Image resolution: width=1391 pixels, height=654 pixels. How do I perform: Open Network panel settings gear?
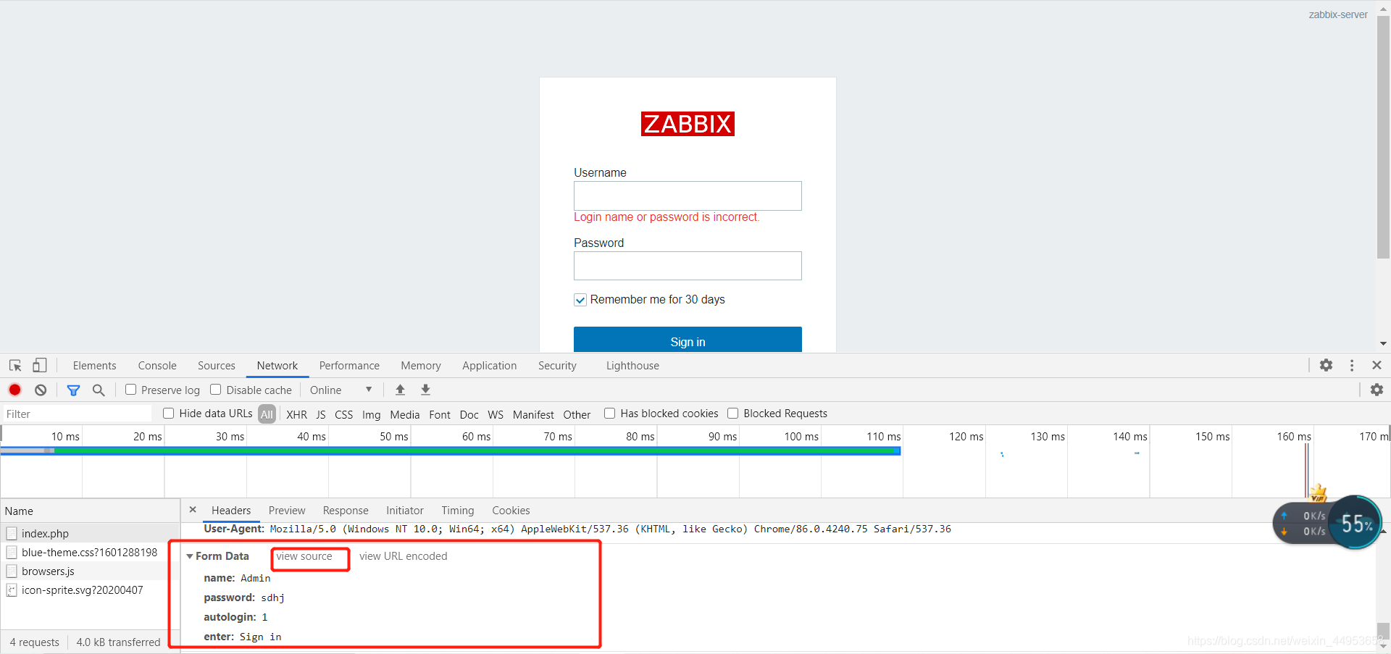1377,390
